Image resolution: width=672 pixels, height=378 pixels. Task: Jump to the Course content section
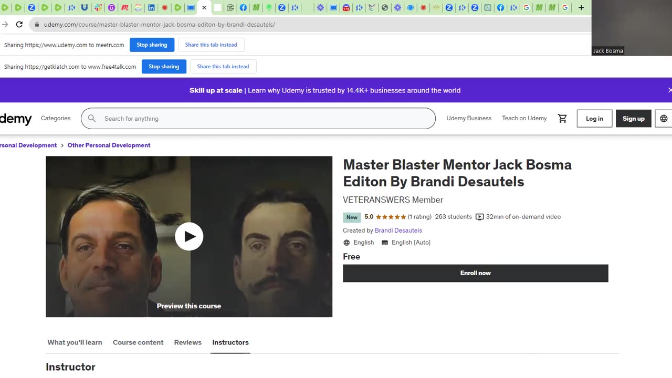tap(138, 342)
